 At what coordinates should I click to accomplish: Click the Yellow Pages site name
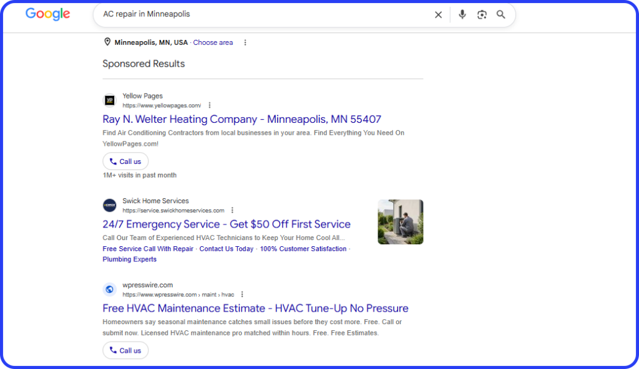coord(143,96)
